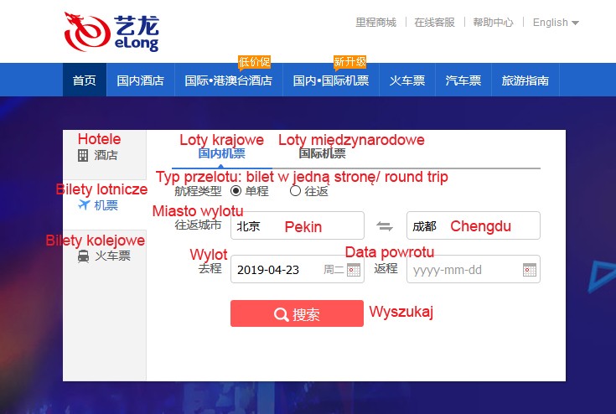Open 在线客服 online support link
This screenshot has height=414, width=616.
434,23
